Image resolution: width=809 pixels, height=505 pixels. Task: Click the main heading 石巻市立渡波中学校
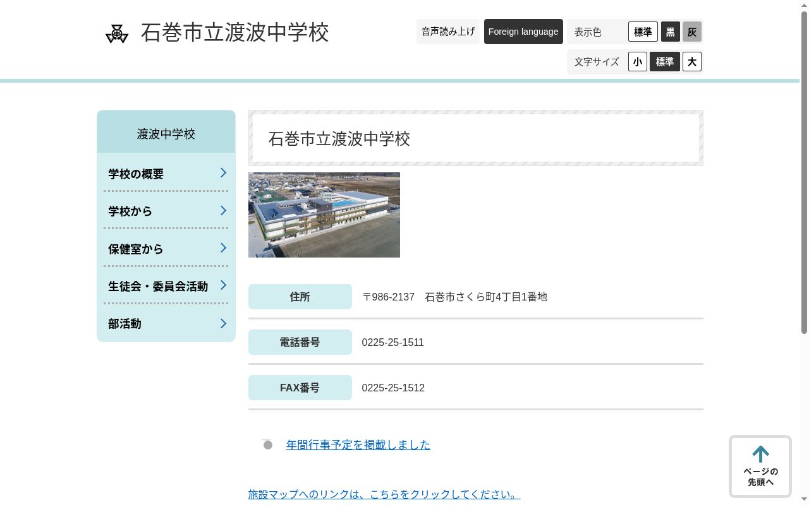tap(339, 139)
